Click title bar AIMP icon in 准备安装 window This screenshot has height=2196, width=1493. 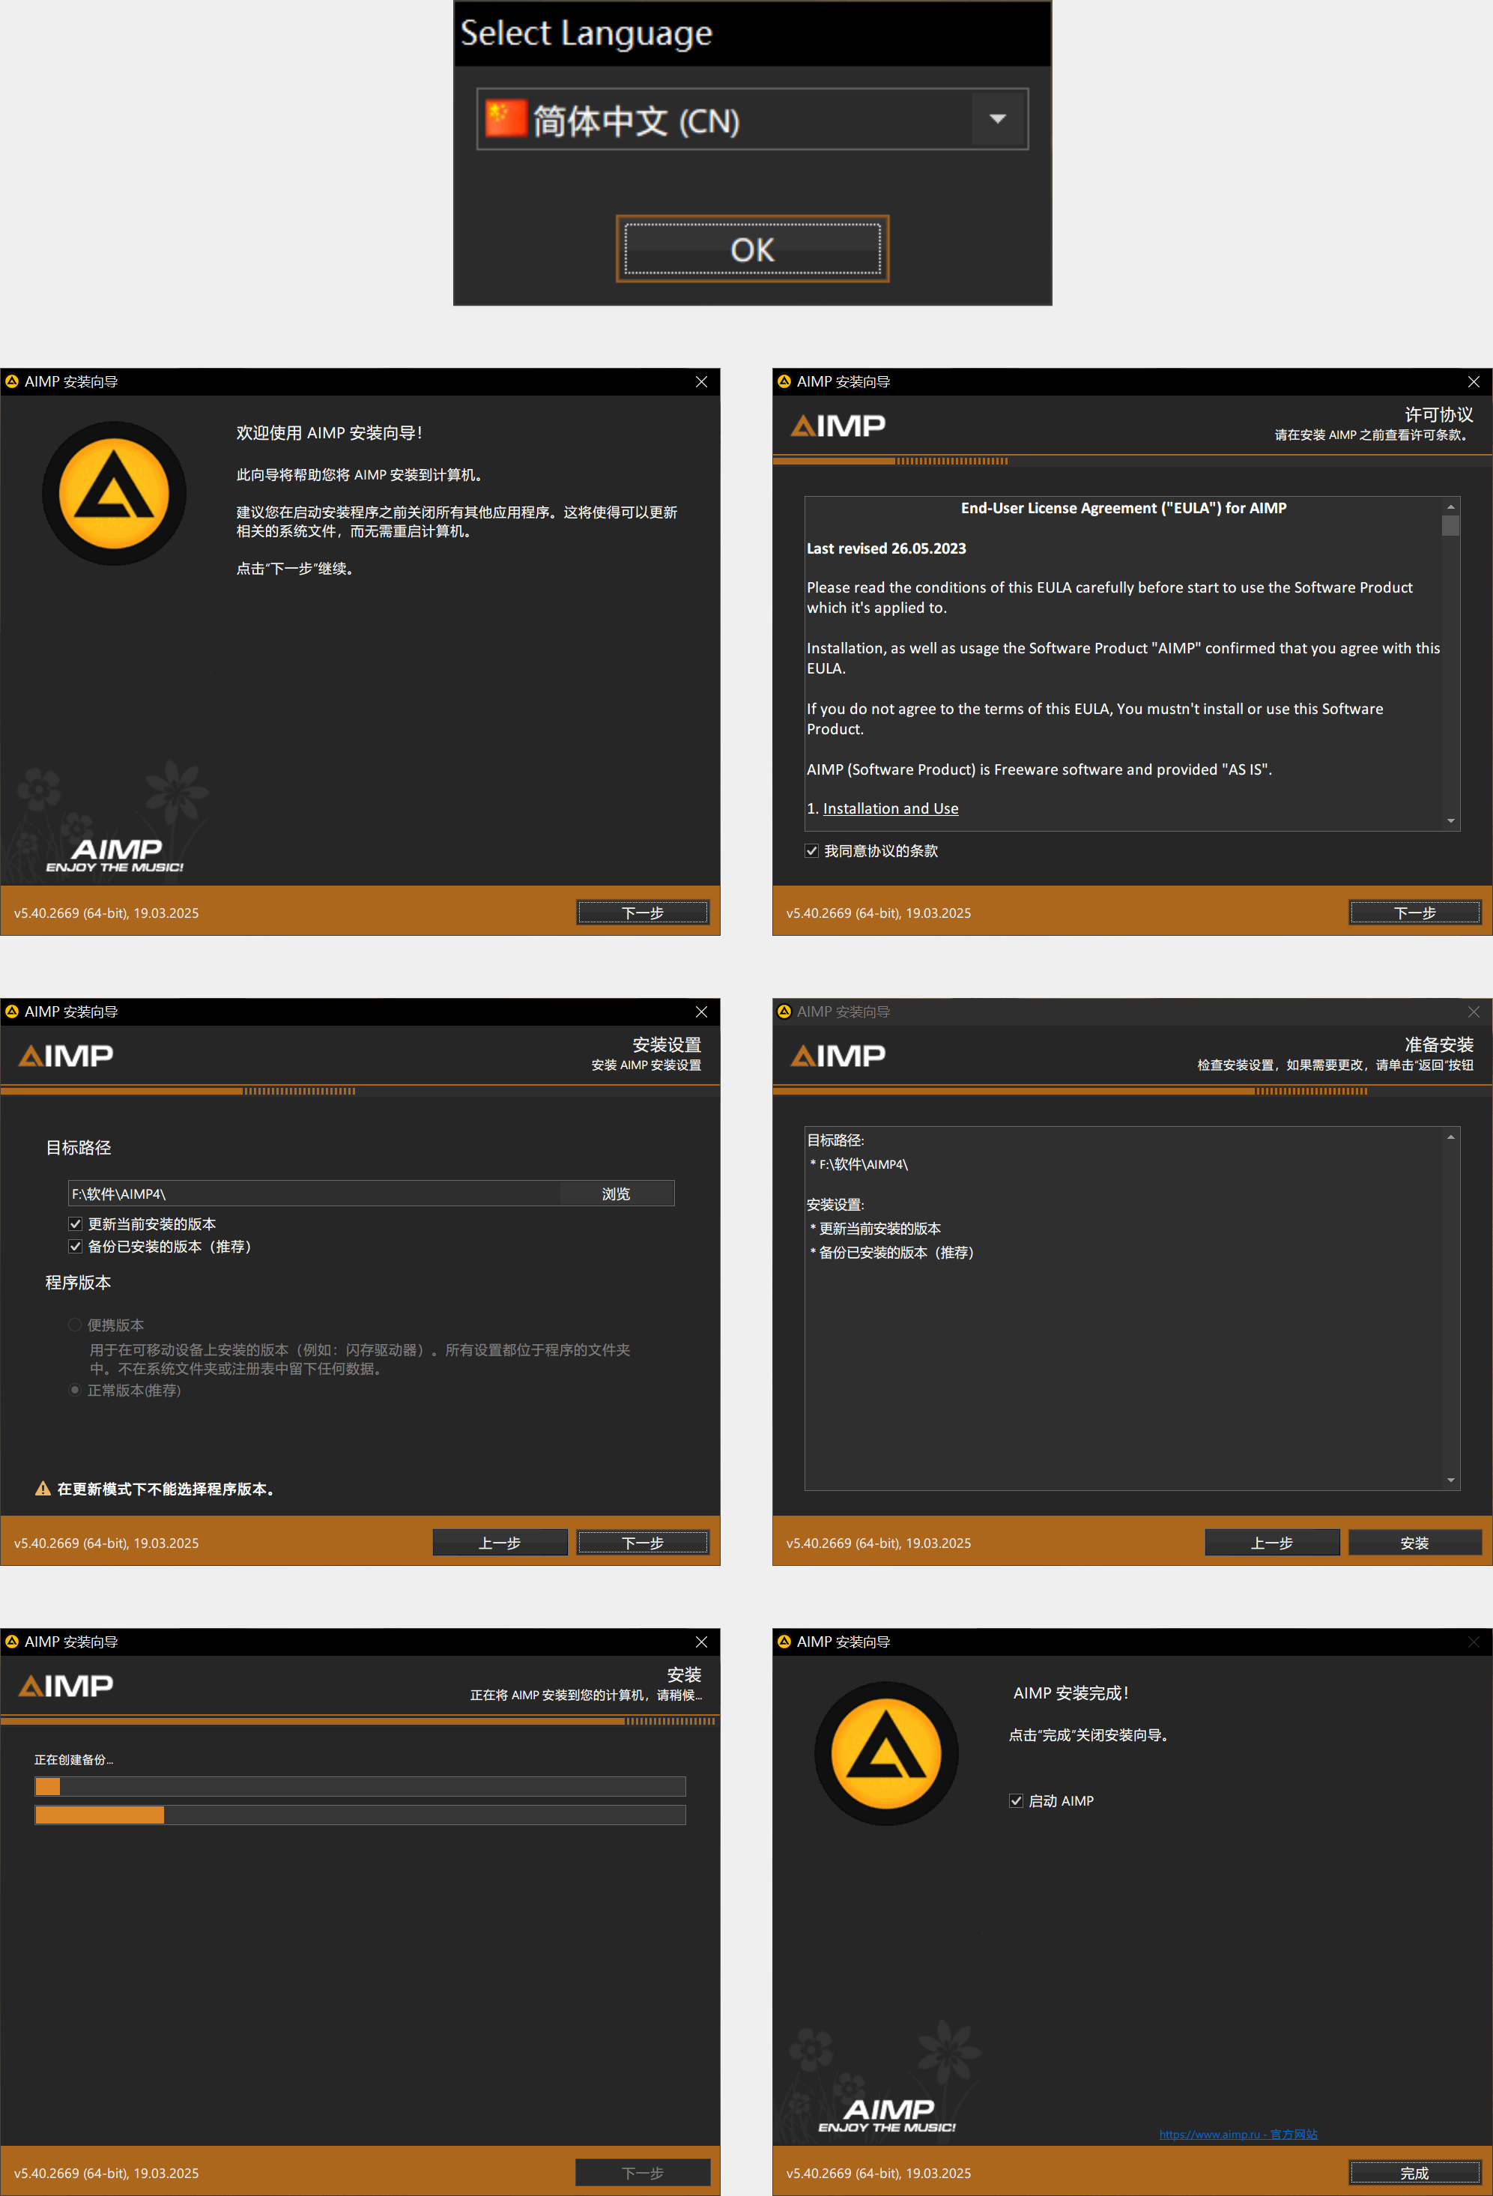pos(784,1012)
